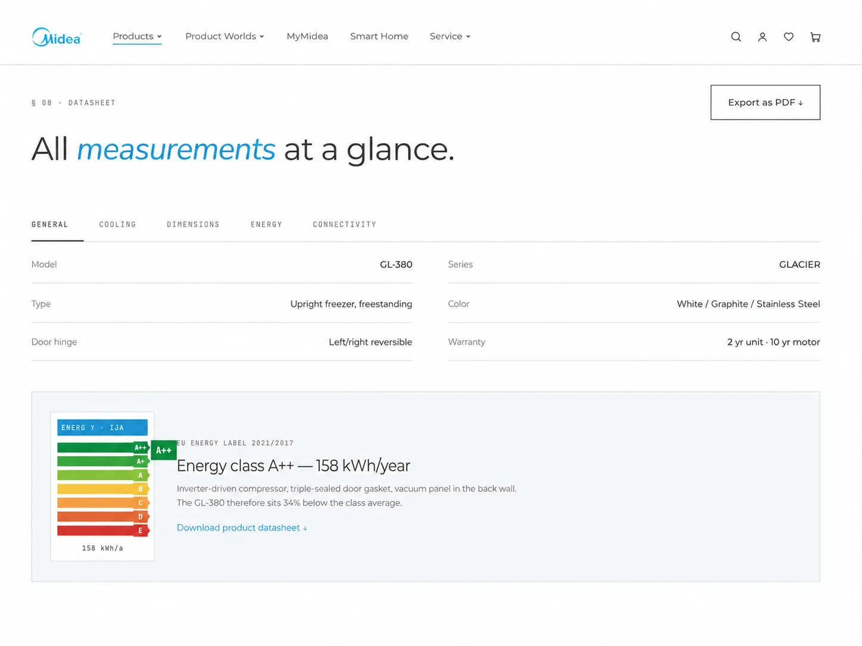Expand the Product Worlds dropdown menu
The height and width of the screenshot is (646, 862).
click(x=224, y=36)
